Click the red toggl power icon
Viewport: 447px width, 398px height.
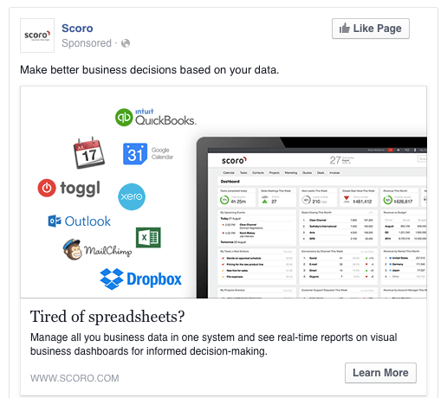point(47,188)
